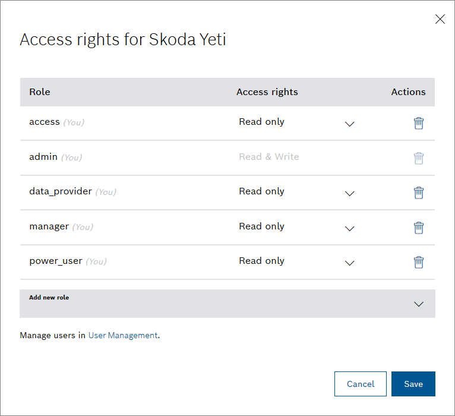Select the admin role name

pos(43,157)
